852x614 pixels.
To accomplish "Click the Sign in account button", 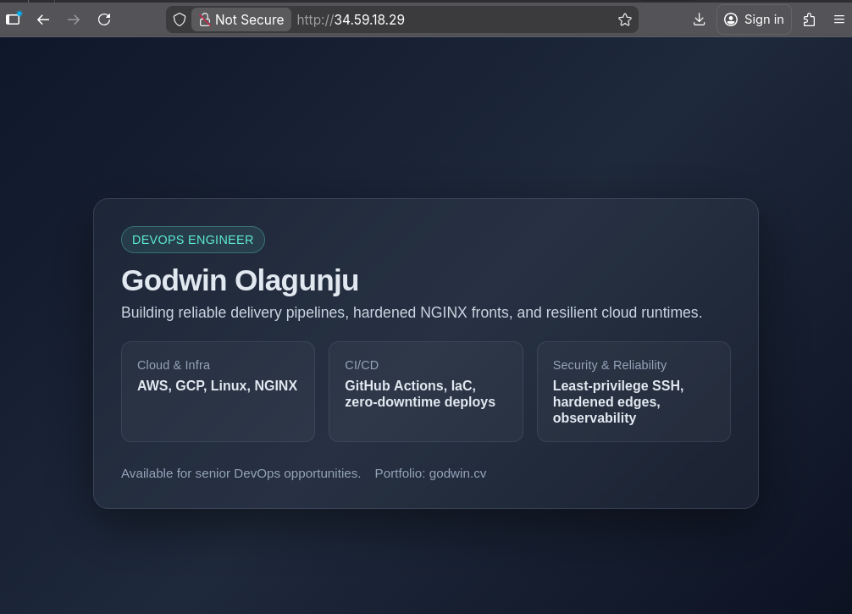I will (754, 19).
